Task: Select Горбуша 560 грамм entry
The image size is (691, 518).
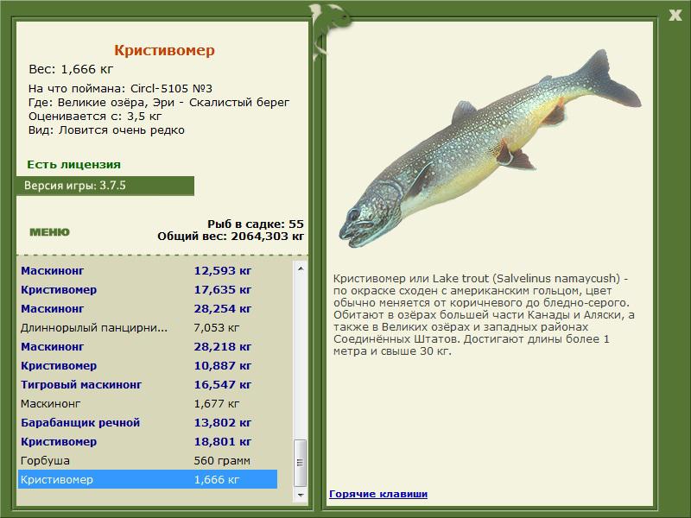Action: pos(148,460)
